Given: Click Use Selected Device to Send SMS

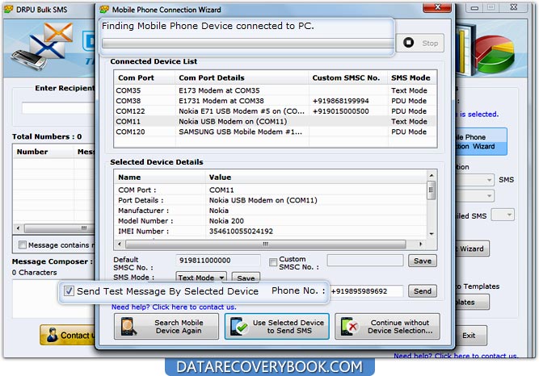Looking at the screenshot, I should [276, 327].
